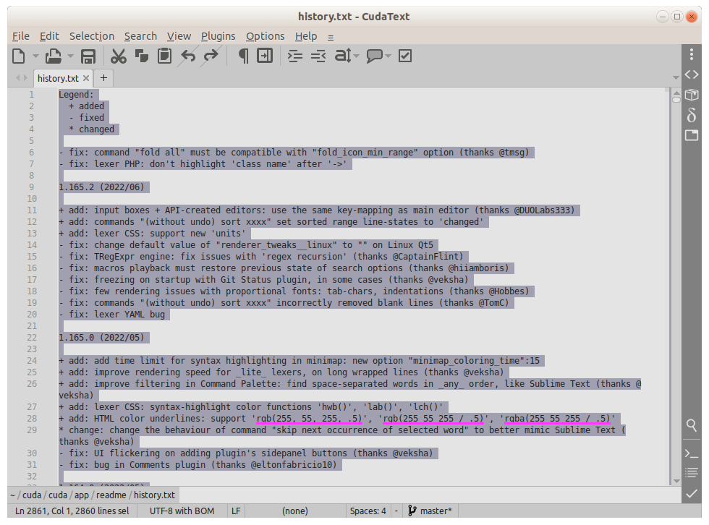This screenshot has height=525, width=709.
Task: Open the Console panel icon
Action: coord(691,453)
